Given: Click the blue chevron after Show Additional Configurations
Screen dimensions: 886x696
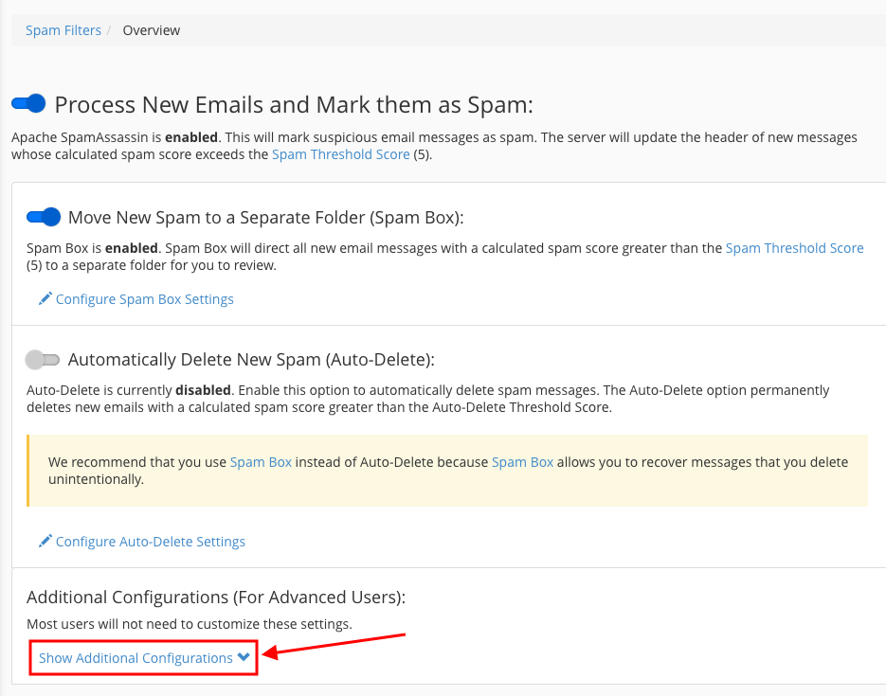Looking at the screenshot, I should (243, 657).
